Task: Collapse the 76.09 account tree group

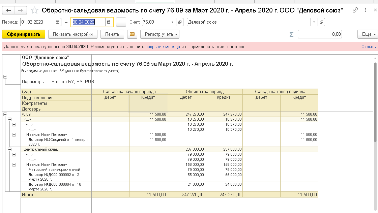Action: coord(5,115)
